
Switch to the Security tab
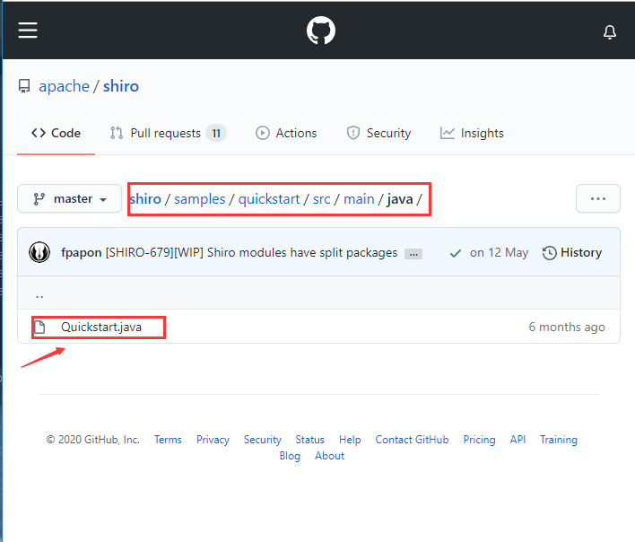pos(378,134)
